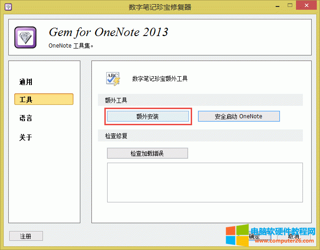Click the Windows logo watermark
The height and width of the screenshot is (250, 320).
click(236, 237)
